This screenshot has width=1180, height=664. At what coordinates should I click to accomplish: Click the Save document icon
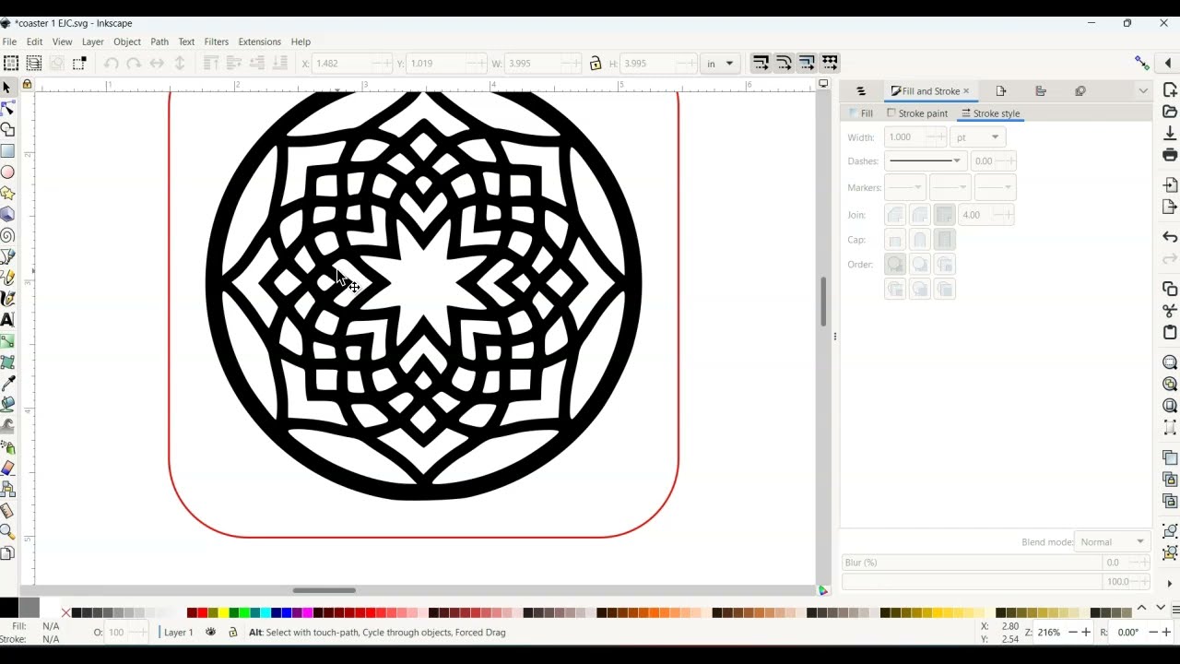[1170, 133]
